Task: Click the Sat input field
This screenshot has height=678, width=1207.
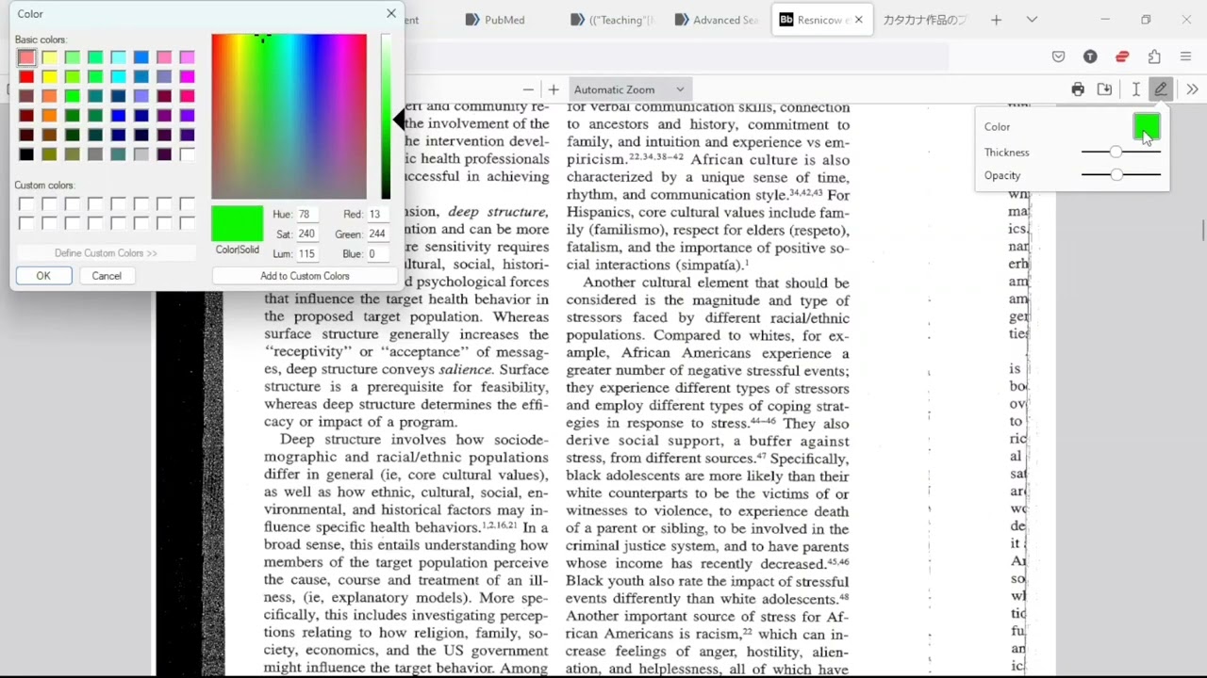Action: 306,234
